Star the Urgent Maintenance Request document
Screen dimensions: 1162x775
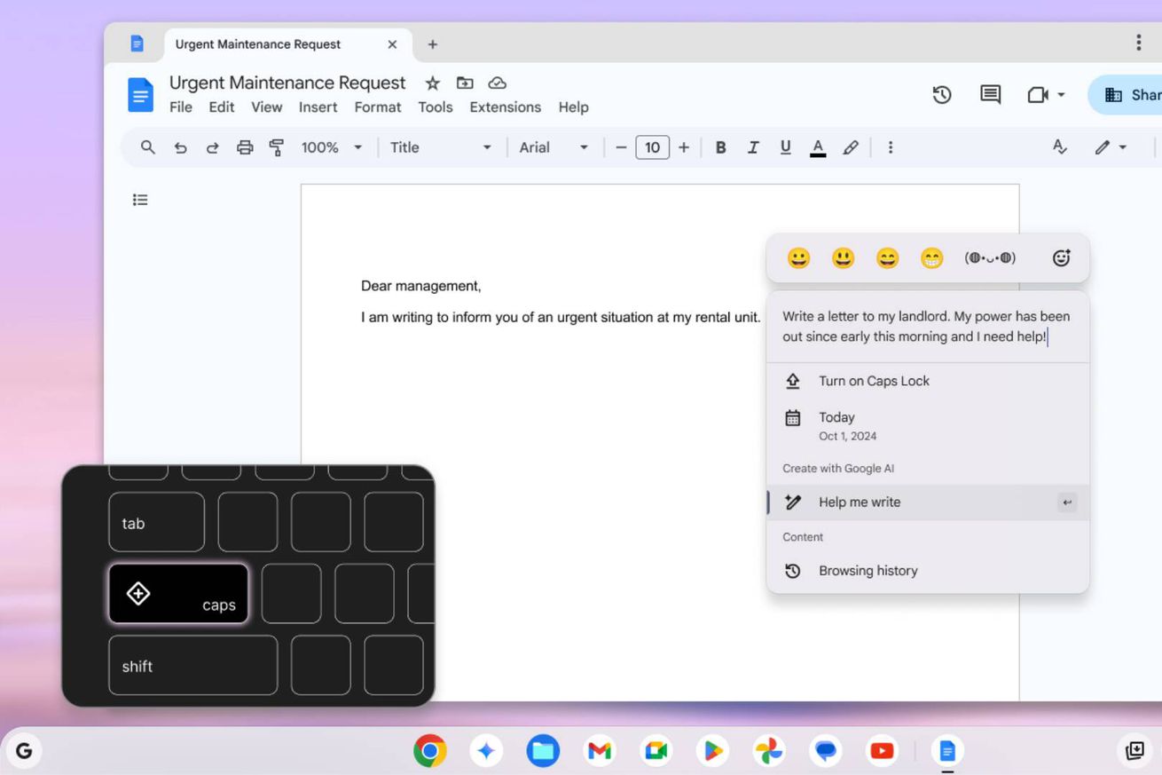click(432, 83)
